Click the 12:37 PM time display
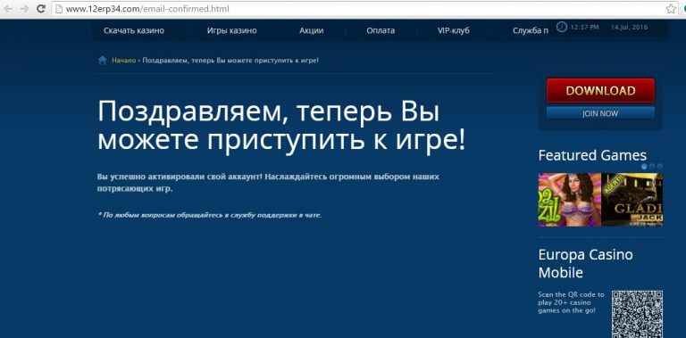The image size is (686, 338). pos(584,27)
